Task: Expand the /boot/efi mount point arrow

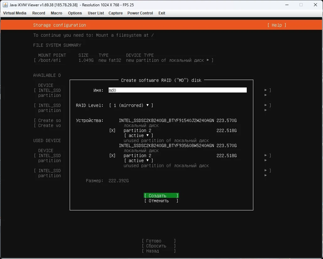Action: point(208,60)
